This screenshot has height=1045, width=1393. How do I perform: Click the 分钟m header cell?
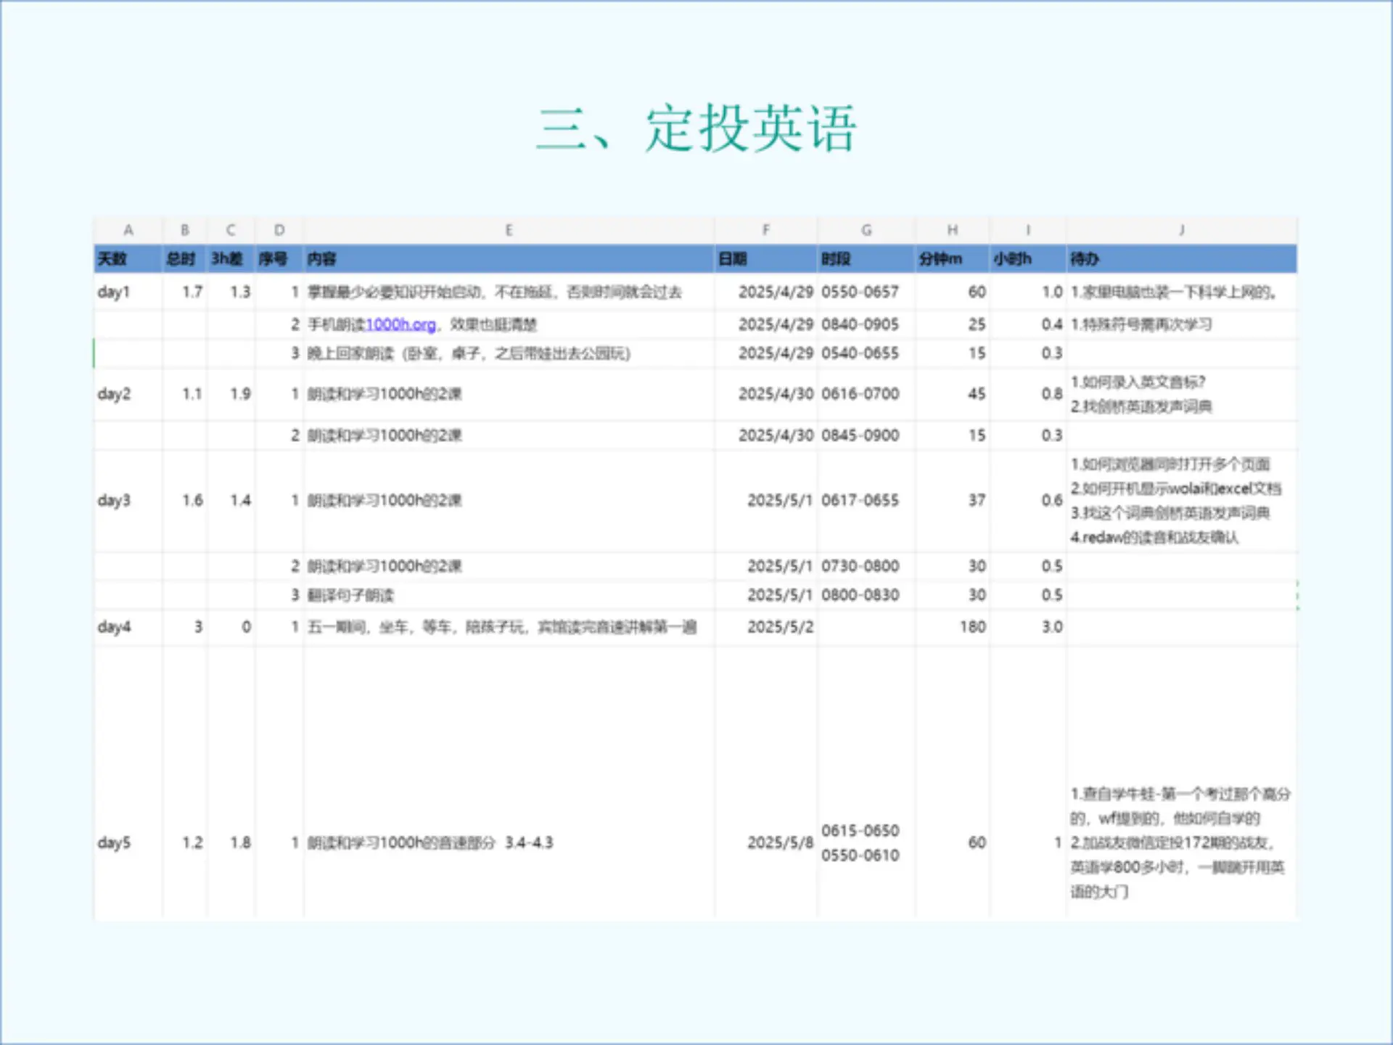coord(940,259)
